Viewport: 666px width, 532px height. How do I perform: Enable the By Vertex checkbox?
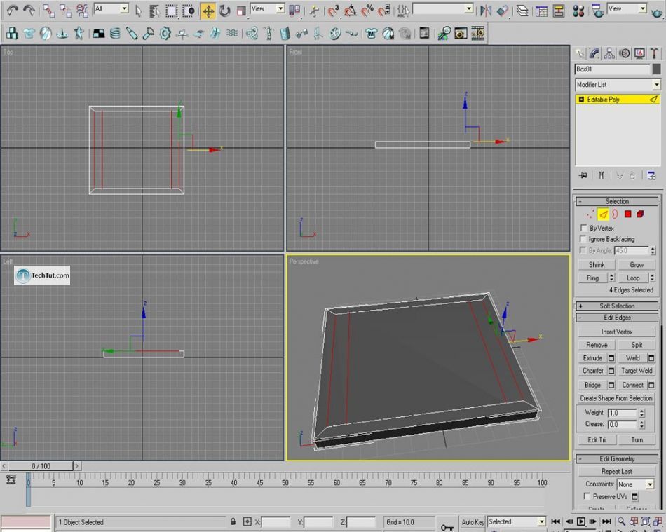point(583,228)
